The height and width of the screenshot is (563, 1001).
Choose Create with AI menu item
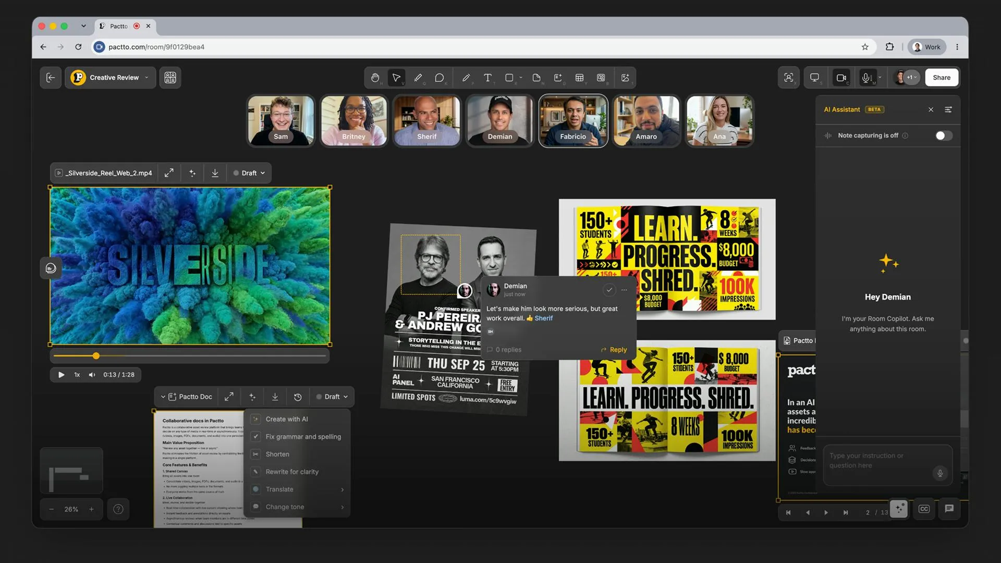pos(297,419)
